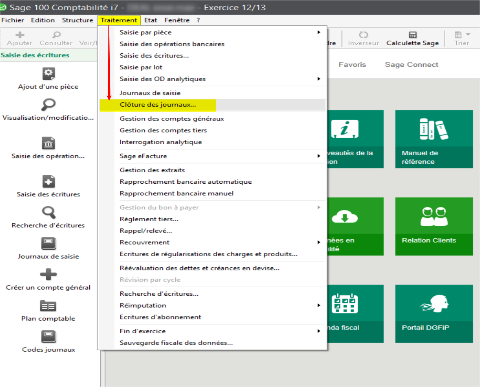Open the Structure menu in menu bar

pos(77,20)
